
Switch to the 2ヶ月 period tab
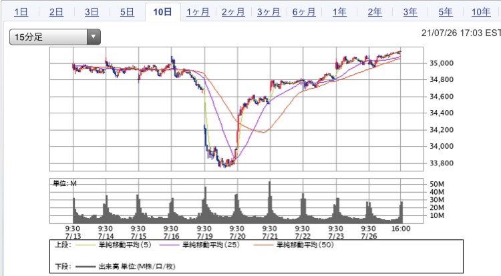click(x=233, y=12)
